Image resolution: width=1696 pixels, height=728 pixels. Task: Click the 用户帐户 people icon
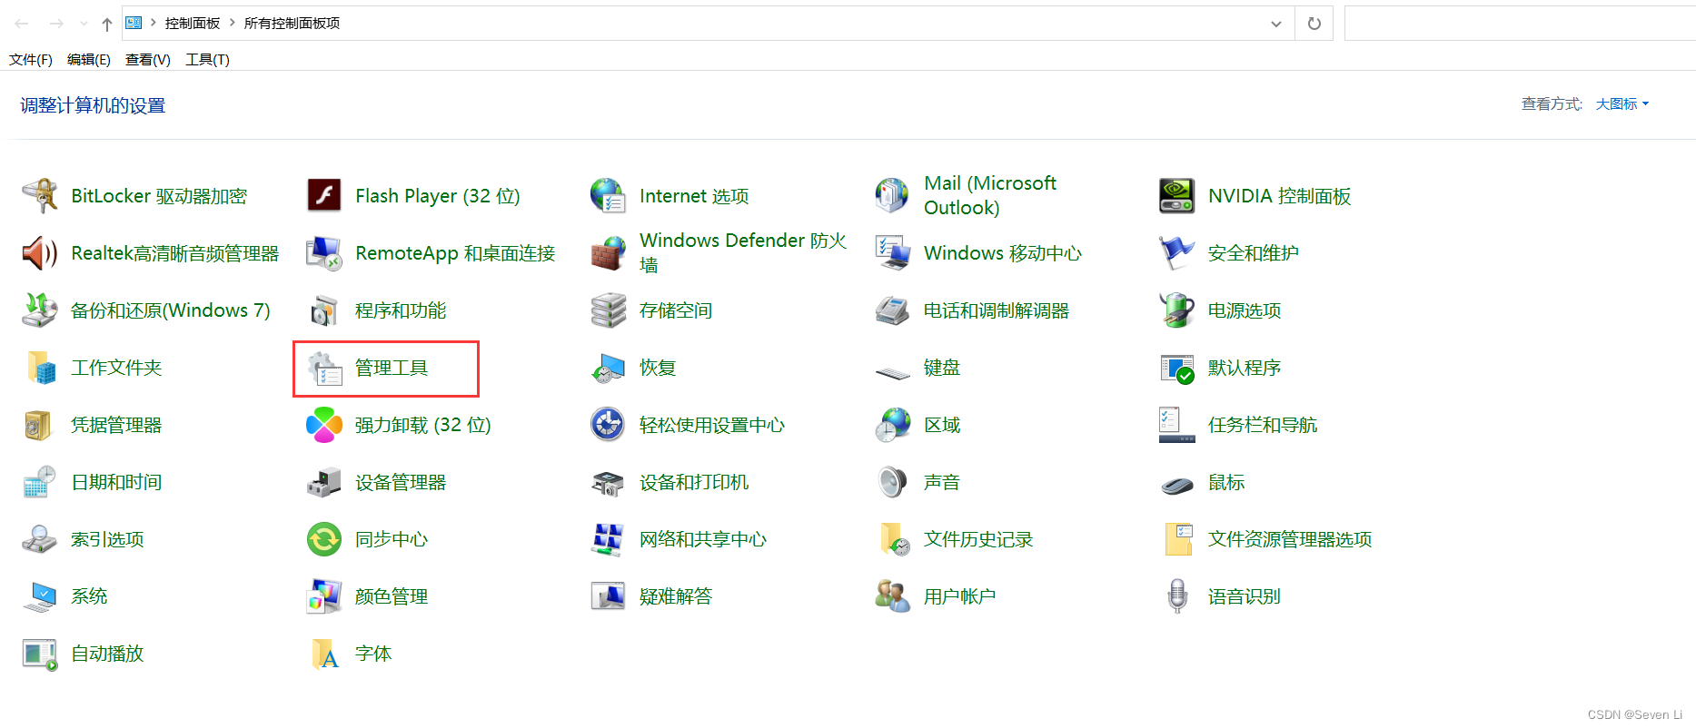pyautogui.click(x=893, y=595)
